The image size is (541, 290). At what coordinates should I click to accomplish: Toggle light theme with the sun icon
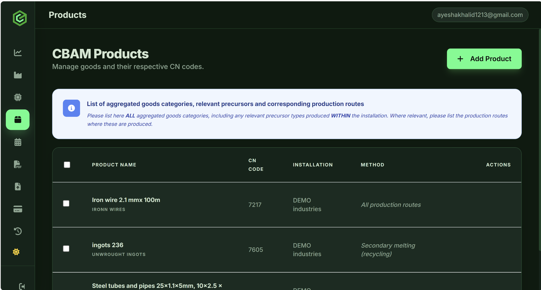(x=16, y=252)
